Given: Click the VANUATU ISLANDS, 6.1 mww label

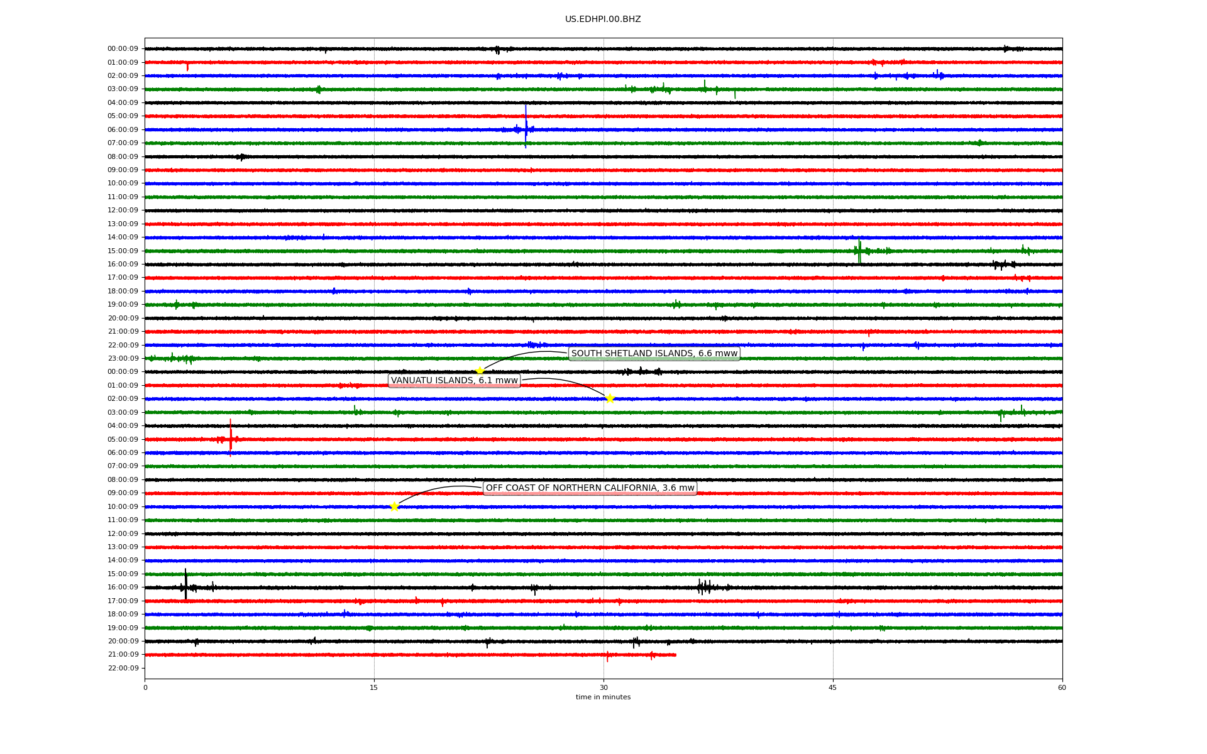Looking at the screenshot, I should (454, 381).
